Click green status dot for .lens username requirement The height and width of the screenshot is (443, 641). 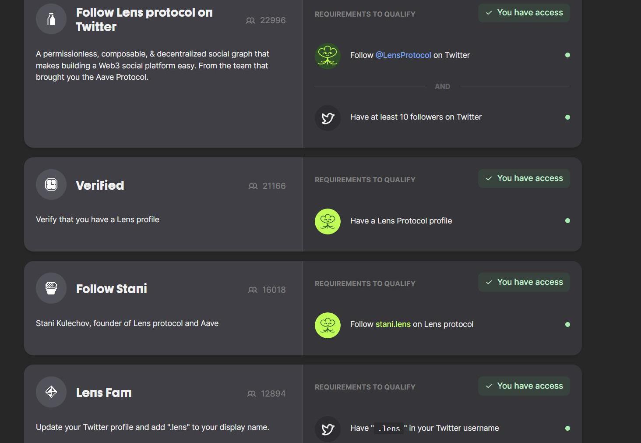click(567, 429)
